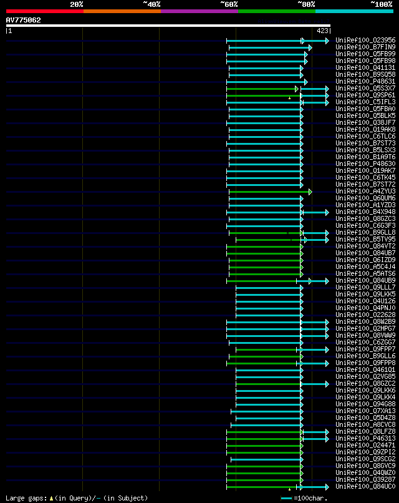
Task: Select label UniRef100_Q2HPG7
Action: [366, 329]
